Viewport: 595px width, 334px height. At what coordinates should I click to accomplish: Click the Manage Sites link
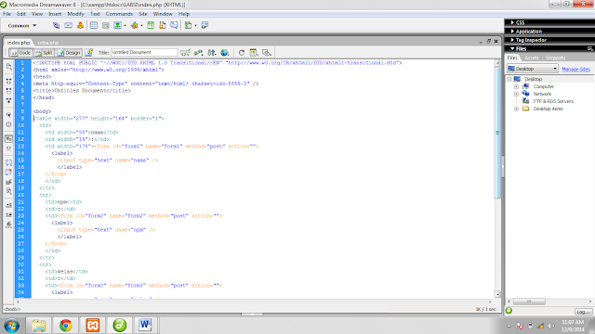576,70
